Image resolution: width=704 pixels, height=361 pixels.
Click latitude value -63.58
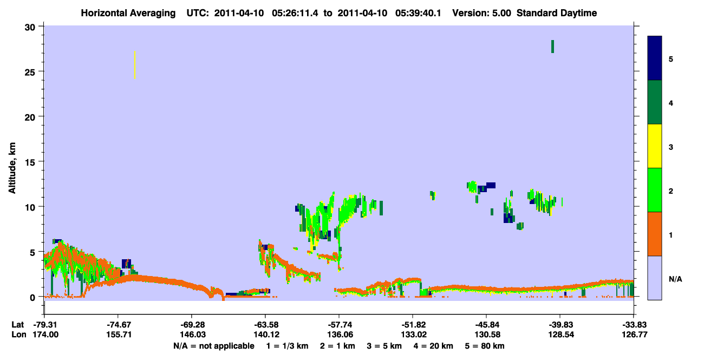coord(265,324)
